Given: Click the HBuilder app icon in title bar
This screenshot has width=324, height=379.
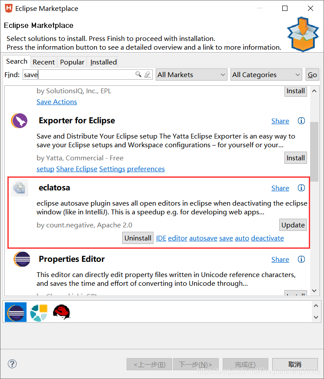Looking at the screenshot, I should point(9,8).
